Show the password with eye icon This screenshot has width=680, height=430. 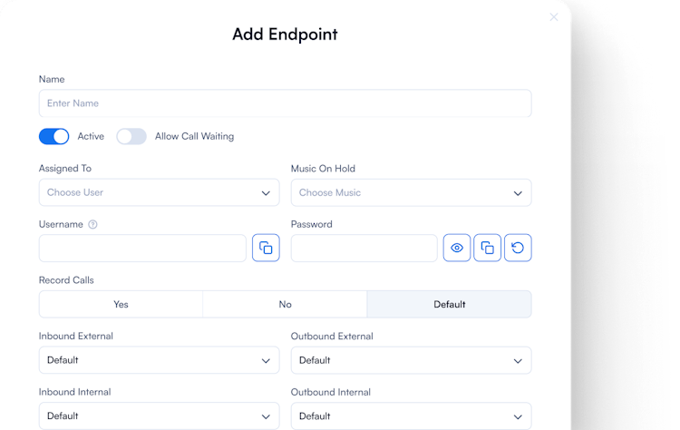click(x=457, y=249)
